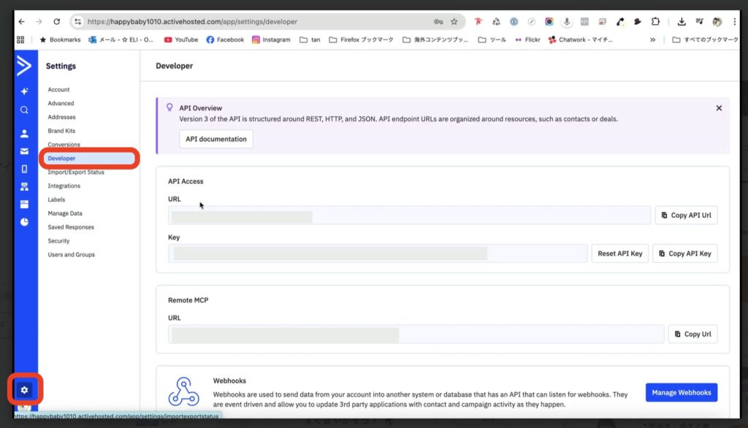Click the API documentation button
This screenshot has width=748, height=428.
(x=216, y=139)
